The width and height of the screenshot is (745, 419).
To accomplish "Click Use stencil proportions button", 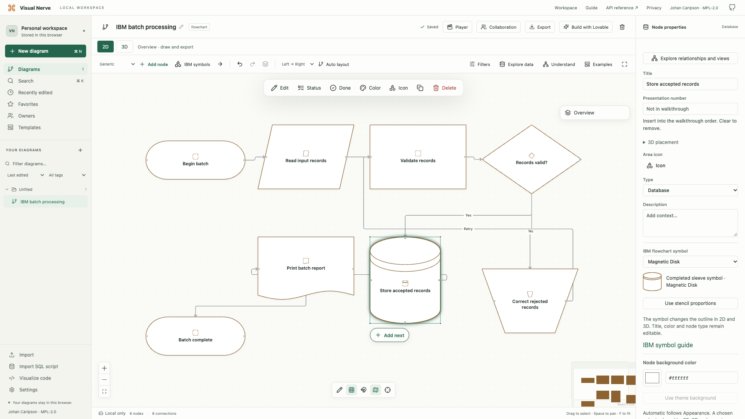I will tap(690, 303).
